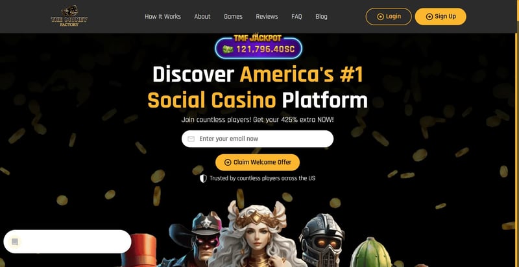Image resolution: width=519 pixels, height=267 pixels.
Task: Open the FAQ menu item
Action: [296, 16]
